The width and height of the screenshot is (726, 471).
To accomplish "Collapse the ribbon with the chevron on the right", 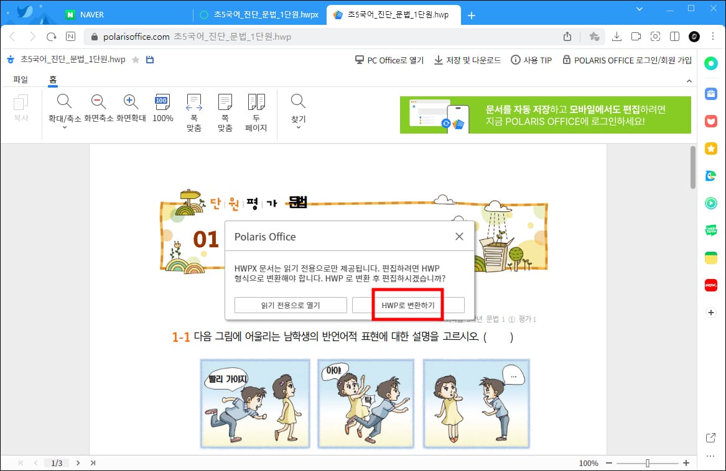I will click(689, 81).
